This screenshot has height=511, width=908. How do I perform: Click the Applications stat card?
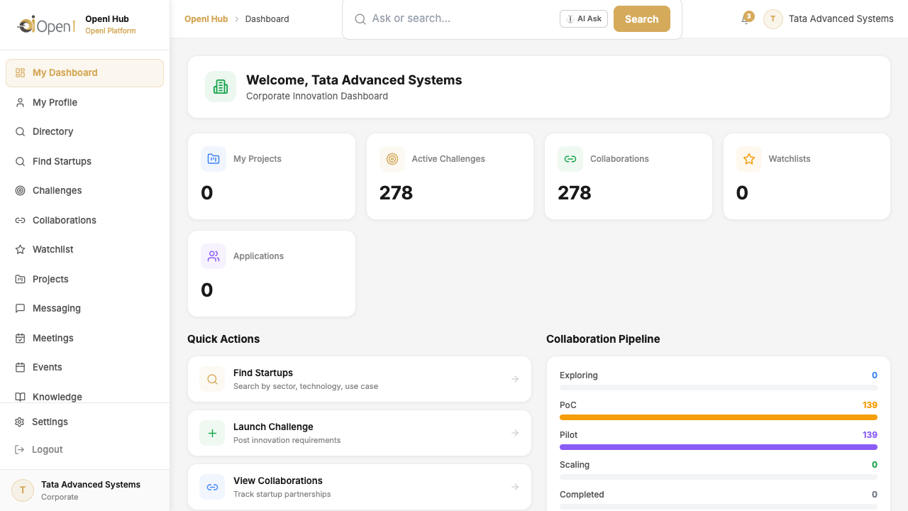[272, 274]
